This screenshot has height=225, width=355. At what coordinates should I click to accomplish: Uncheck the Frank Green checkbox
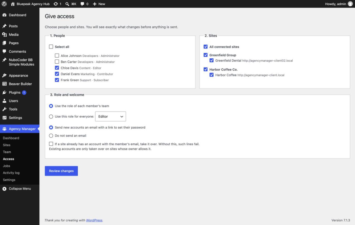tap(57, 80)
